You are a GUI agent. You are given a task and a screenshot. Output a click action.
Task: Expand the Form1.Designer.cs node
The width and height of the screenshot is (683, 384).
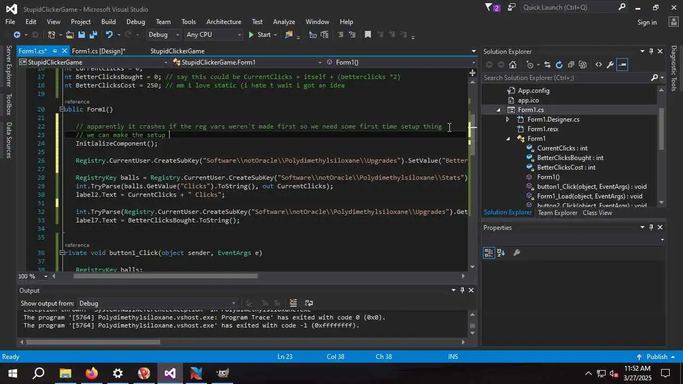click(508, 119)
